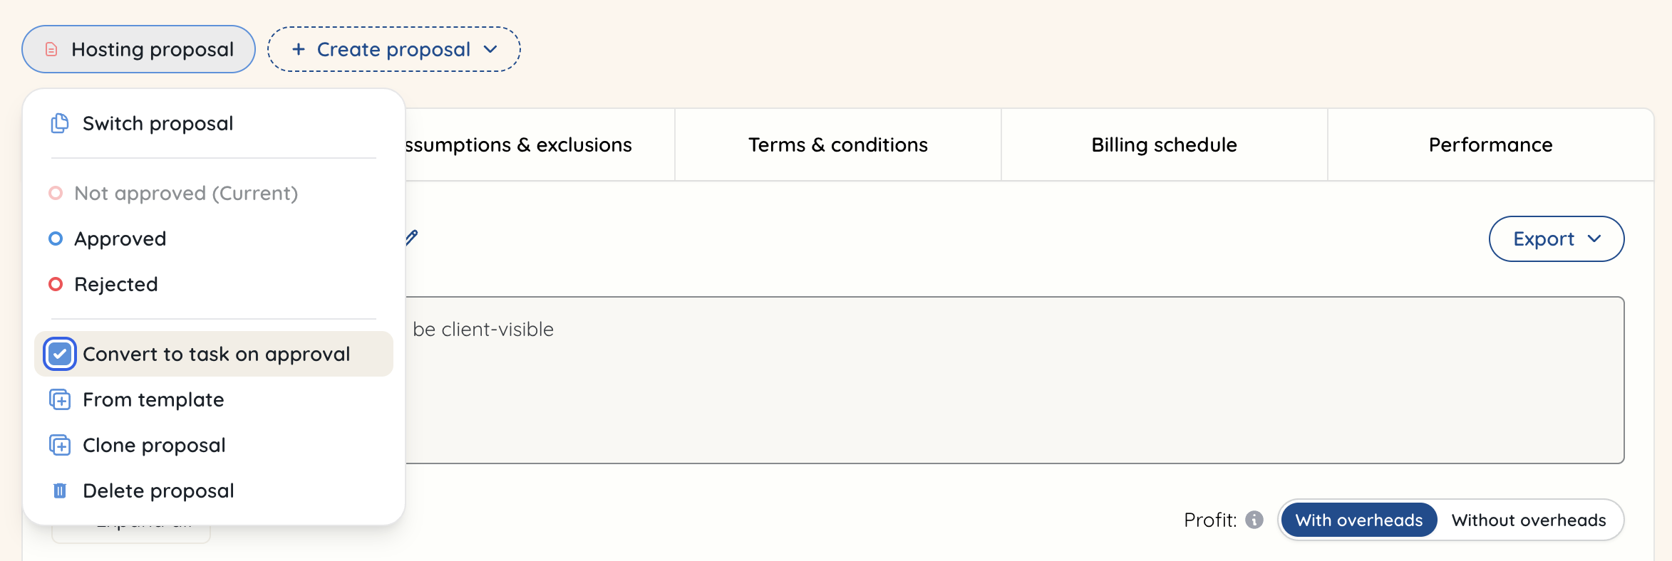
Task: Click the From template icon
Action: pyautogui.click(x=60, y=399)
